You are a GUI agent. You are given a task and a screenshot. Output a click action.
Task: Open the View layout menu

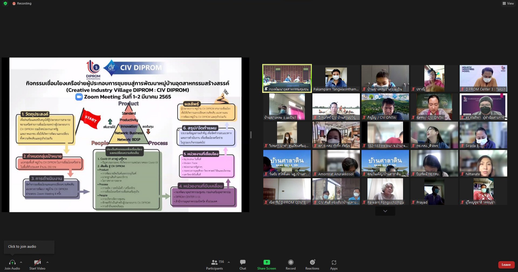[508, 4]
